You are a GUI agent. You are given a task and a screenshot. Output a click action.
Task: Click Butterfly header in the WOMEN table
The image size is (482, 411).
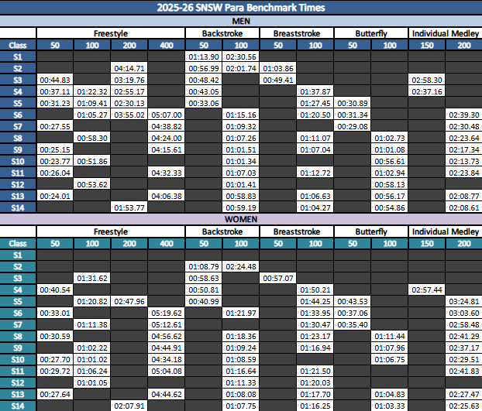pyautogui.click(x=371, y=231)
